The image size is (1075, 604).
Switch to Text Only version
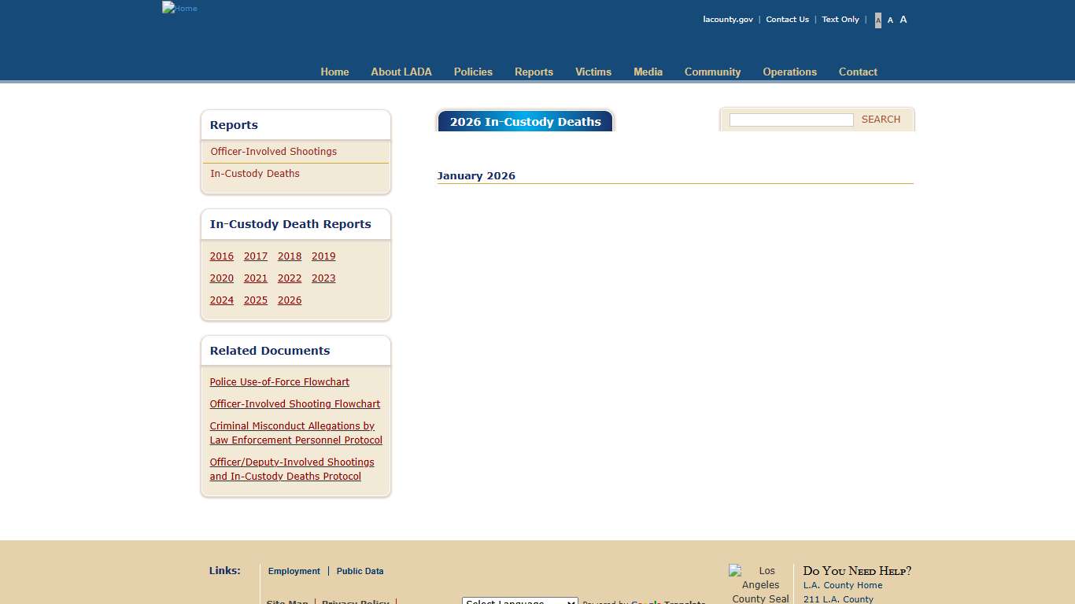(x=840, y=20)
